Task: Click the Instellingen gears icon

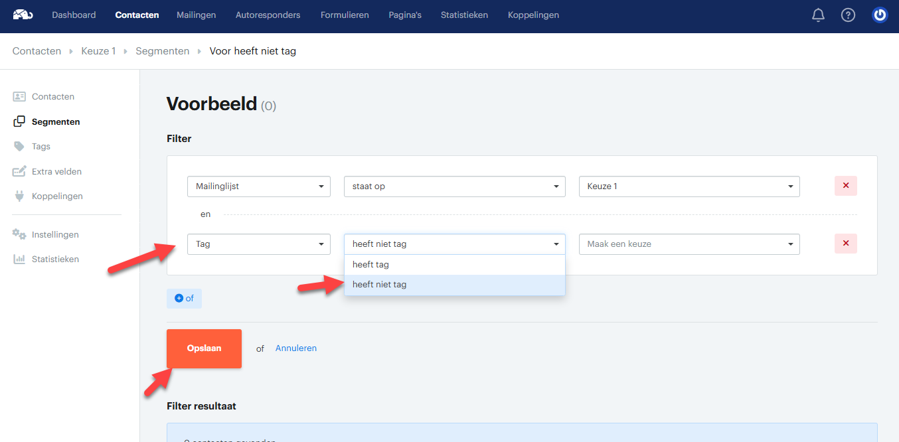Action: (19, 234)
